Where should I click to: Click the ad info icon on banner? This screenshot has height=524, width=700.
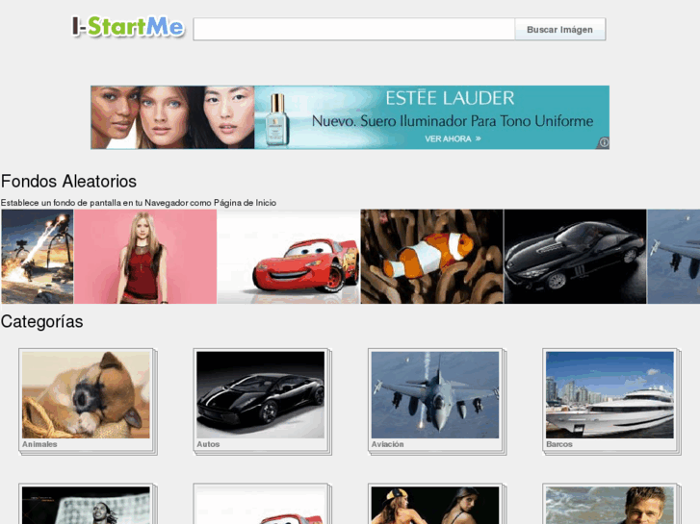pos(604,142)
